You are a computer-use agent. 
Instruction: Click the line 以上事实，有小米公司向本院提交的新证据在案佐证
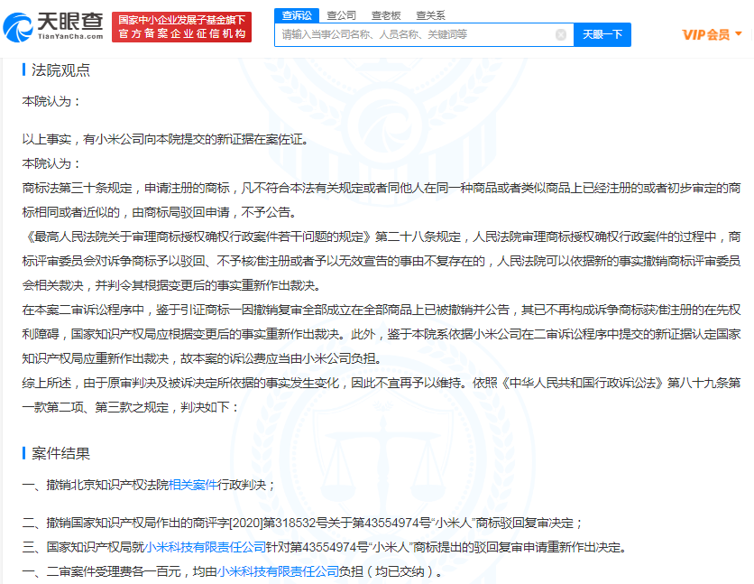click(x=165, y=140)
